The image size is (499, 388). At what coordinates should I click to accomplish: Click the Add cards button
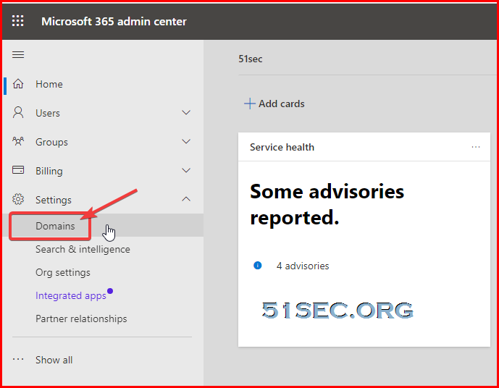pos(274,104)
